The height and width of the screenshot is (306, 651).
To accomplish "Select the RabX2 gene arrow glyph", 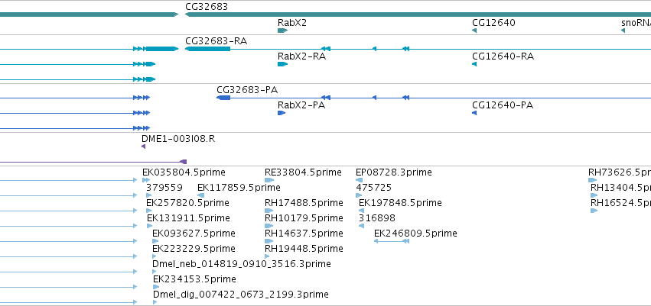I will coord(283,31).
